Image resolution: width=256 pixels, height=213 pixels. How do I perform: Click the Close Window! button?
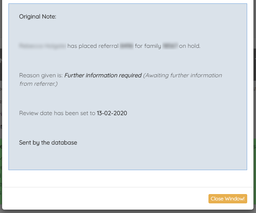tap(227, 199)
